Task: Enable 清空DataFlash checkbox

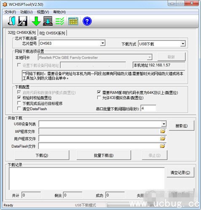Action: [x=19, y=108]
